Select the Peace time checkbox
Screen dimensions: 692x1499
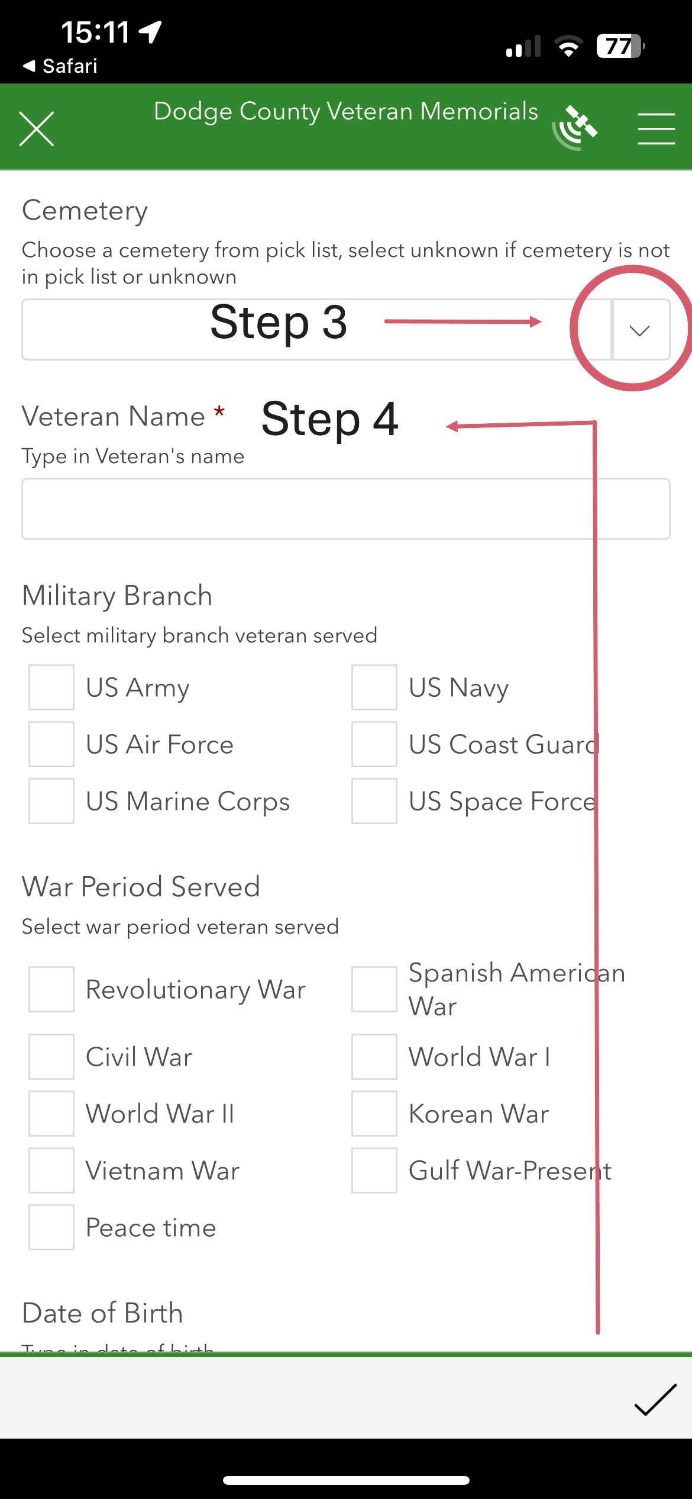click(51, 1227)
